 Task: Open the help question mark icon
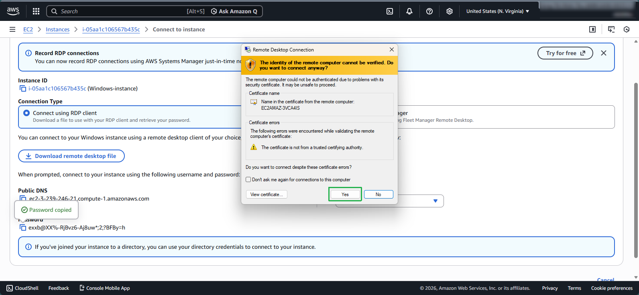tap(429, 11)
